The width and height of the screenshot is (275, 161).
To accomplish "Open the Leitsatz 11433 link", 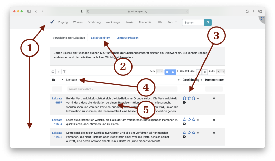I will tap(57, 135).
